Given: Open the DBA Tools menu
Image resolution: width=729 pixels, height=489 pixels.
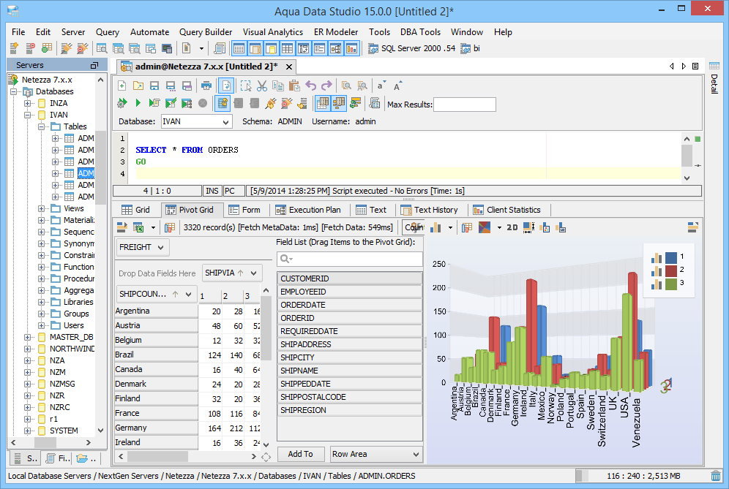Looking at the screenshot, I should (x=420, y=32).
